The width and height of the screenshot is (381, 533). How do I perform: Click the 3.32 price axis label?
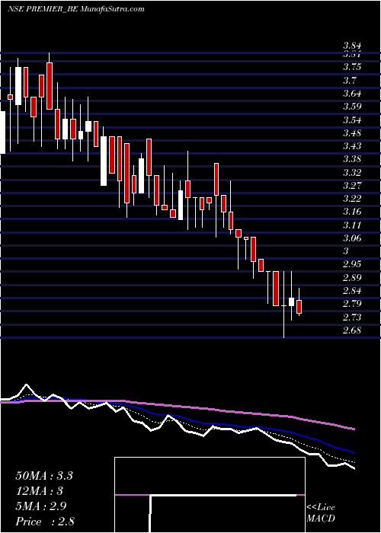point(352,172)
